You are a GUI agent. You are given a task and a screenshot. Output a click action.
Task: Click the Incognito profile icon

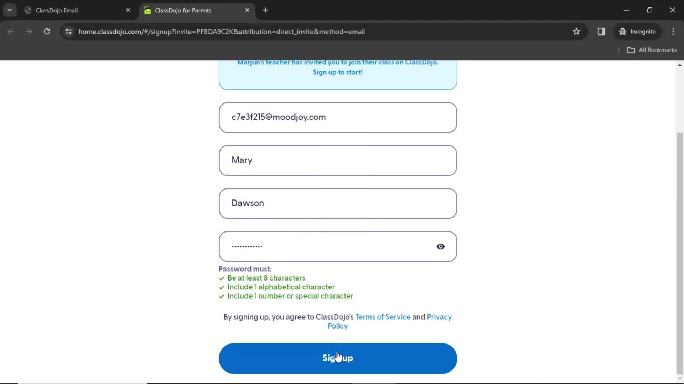pyautogui.click(x=622, y=31)
